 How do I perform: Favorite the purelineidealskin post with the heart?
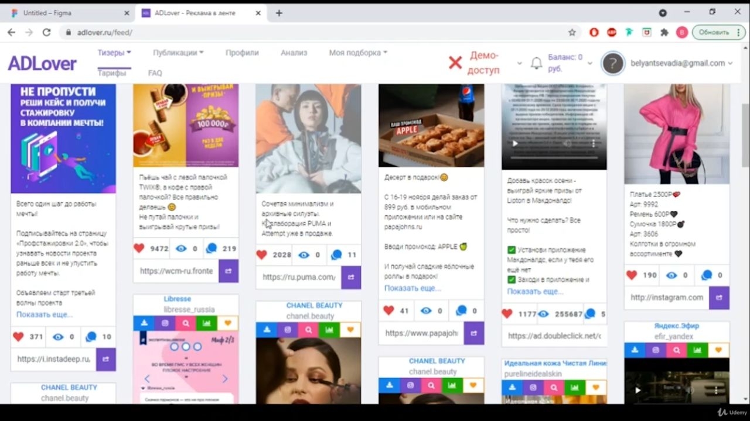[x=596, y=387]
